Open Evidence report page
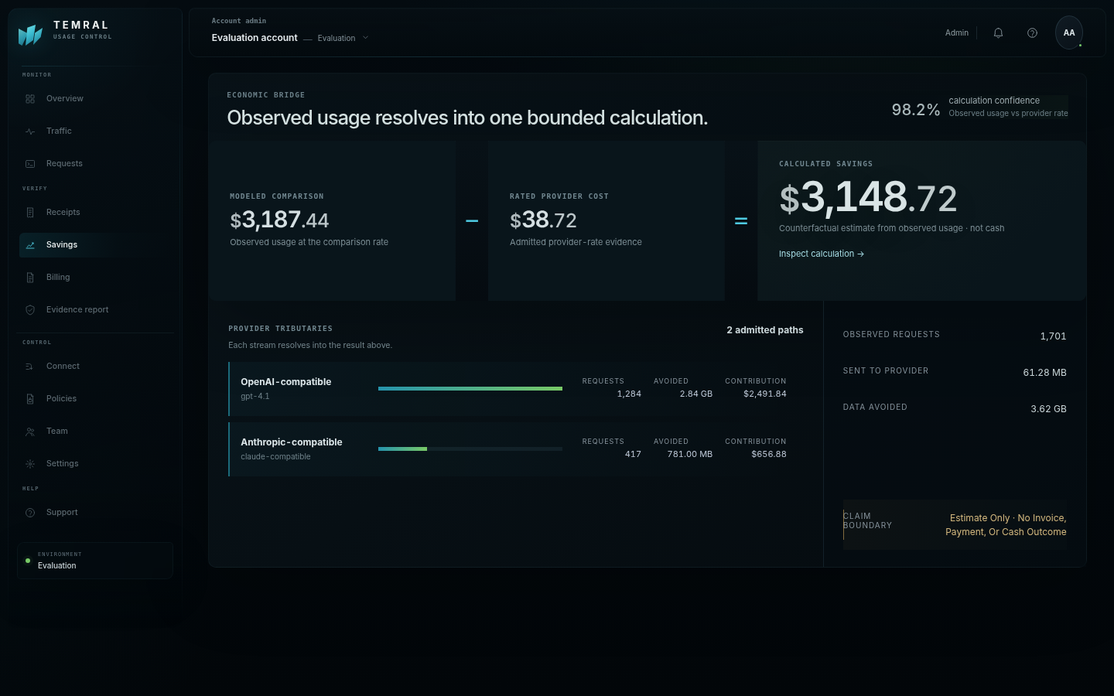Viewport: 1114px width, 696px height. pyautogui.click(x=96, y=310)
